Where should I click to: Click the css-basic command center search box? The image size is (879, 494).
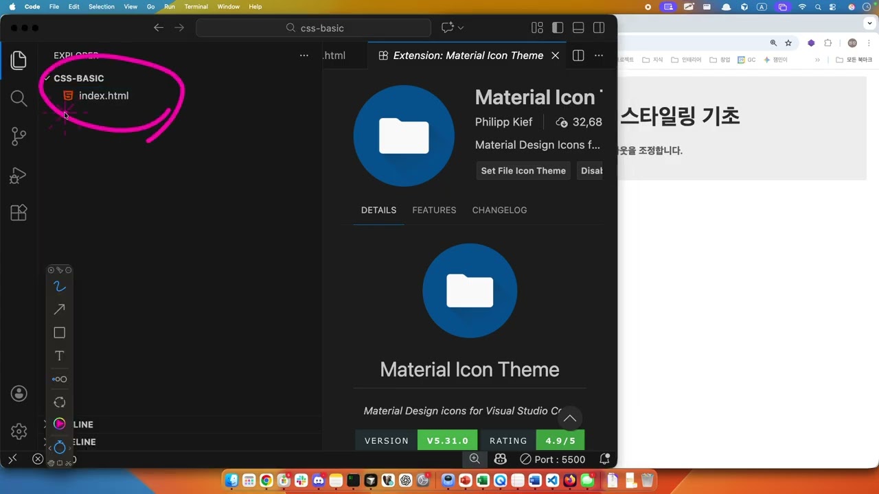(x=313, y=28)
